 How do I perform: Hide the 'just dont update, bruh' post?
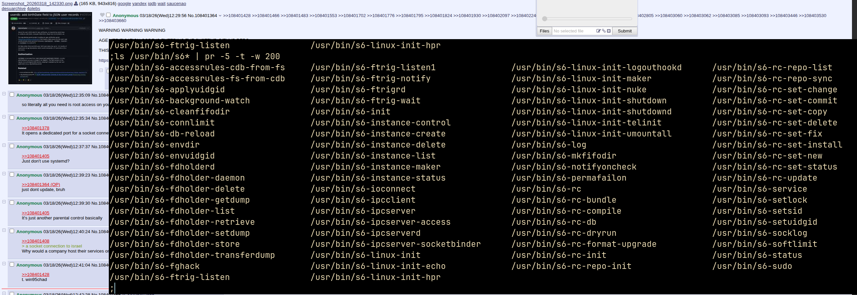[4, 174]
